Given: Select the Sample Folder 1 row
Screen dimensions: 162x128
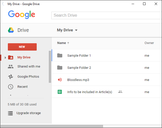Looking at the screenshot, I should coord(107,55).
